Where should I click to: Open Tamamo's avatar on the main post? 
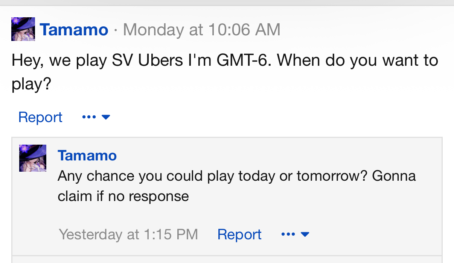point(23,29)
